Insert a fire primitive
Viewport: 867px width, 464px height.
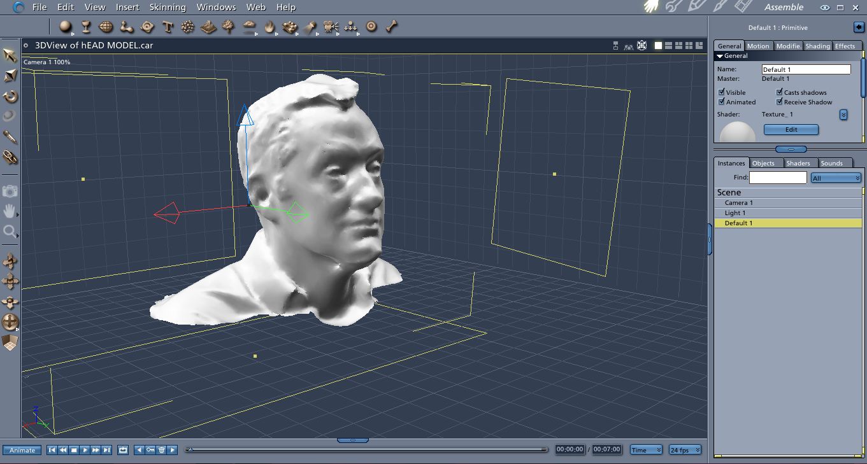coord(269,27)
